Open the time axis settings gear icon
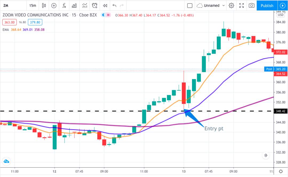288x177 pixels. [281, 171]
